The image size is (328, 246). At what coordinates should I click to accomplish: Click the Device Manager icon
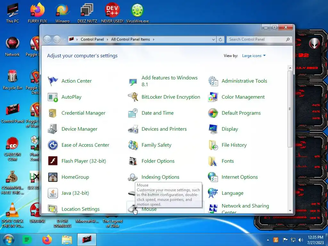(53, 129)
